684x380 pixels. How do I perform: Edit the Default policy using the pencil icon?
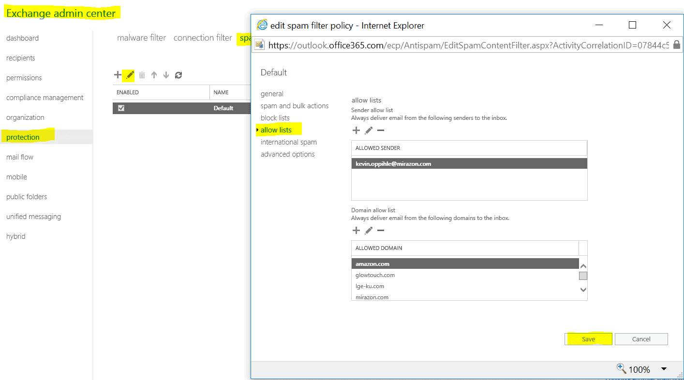(x=129, y=75)
